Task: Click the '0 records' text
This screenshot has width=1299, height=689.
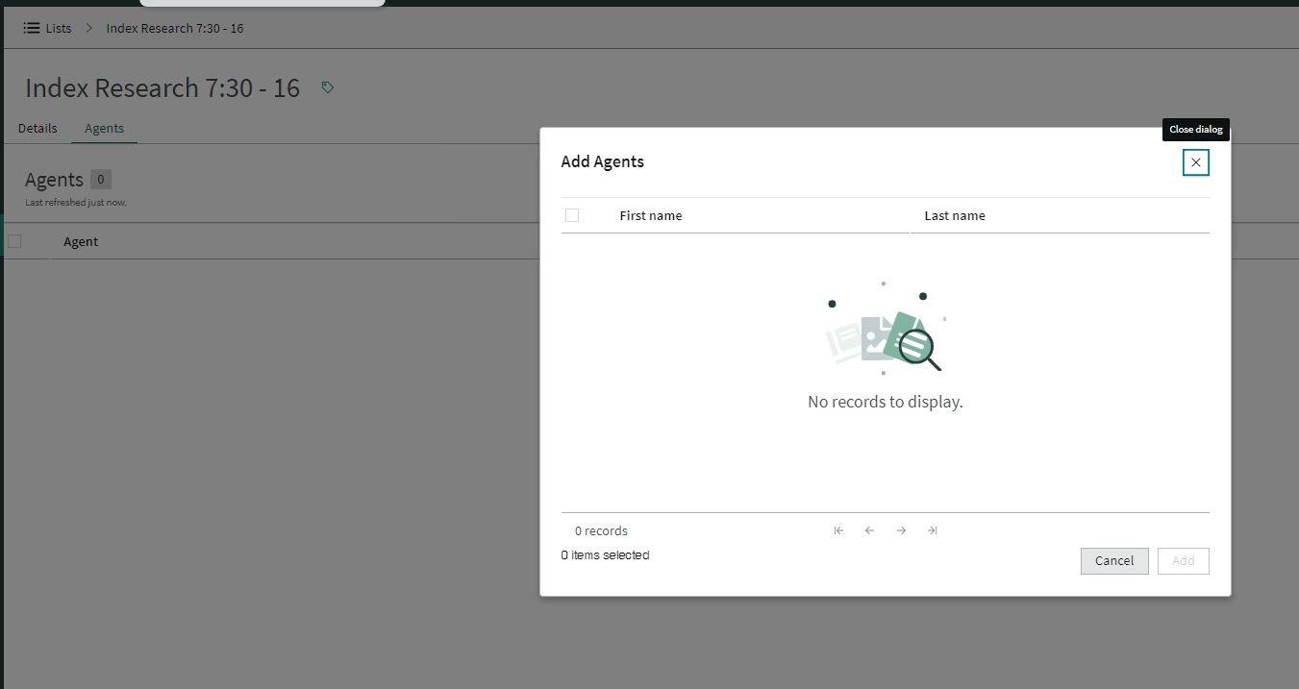Action: click(x=601, y=530)
